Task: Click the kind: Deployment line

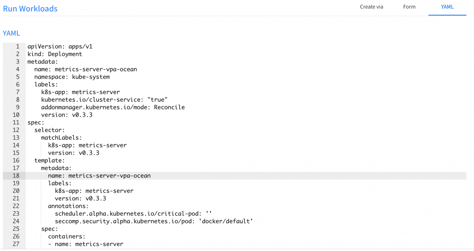Action: [55, 54]
